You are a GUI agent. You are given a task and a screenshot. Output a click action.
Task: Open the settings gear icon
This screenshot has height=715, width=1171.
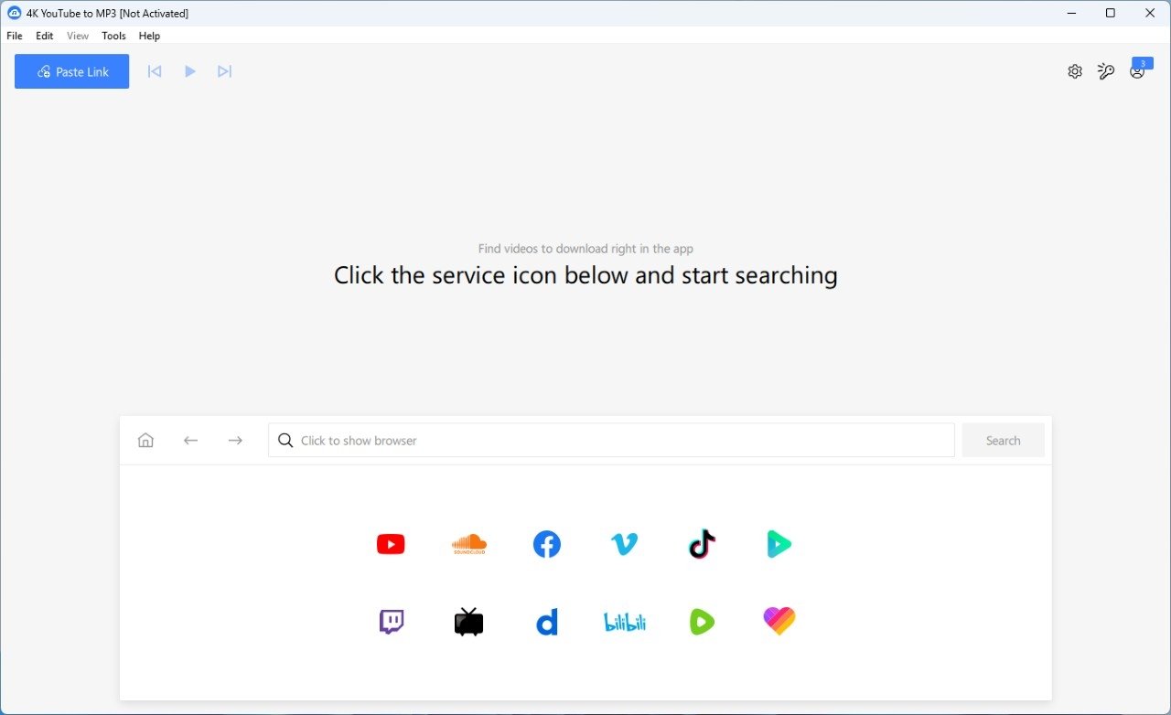[x=1075, y=71]
